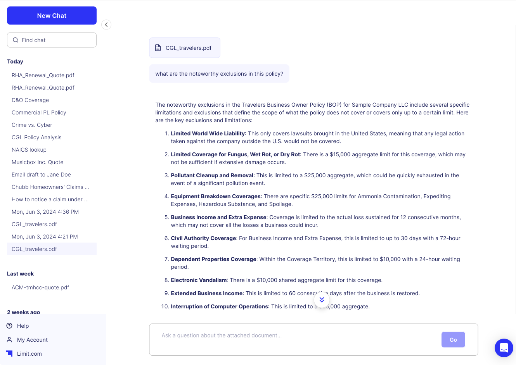
Task: Open the D&O Coverage chat
Action: coord(30,100)
